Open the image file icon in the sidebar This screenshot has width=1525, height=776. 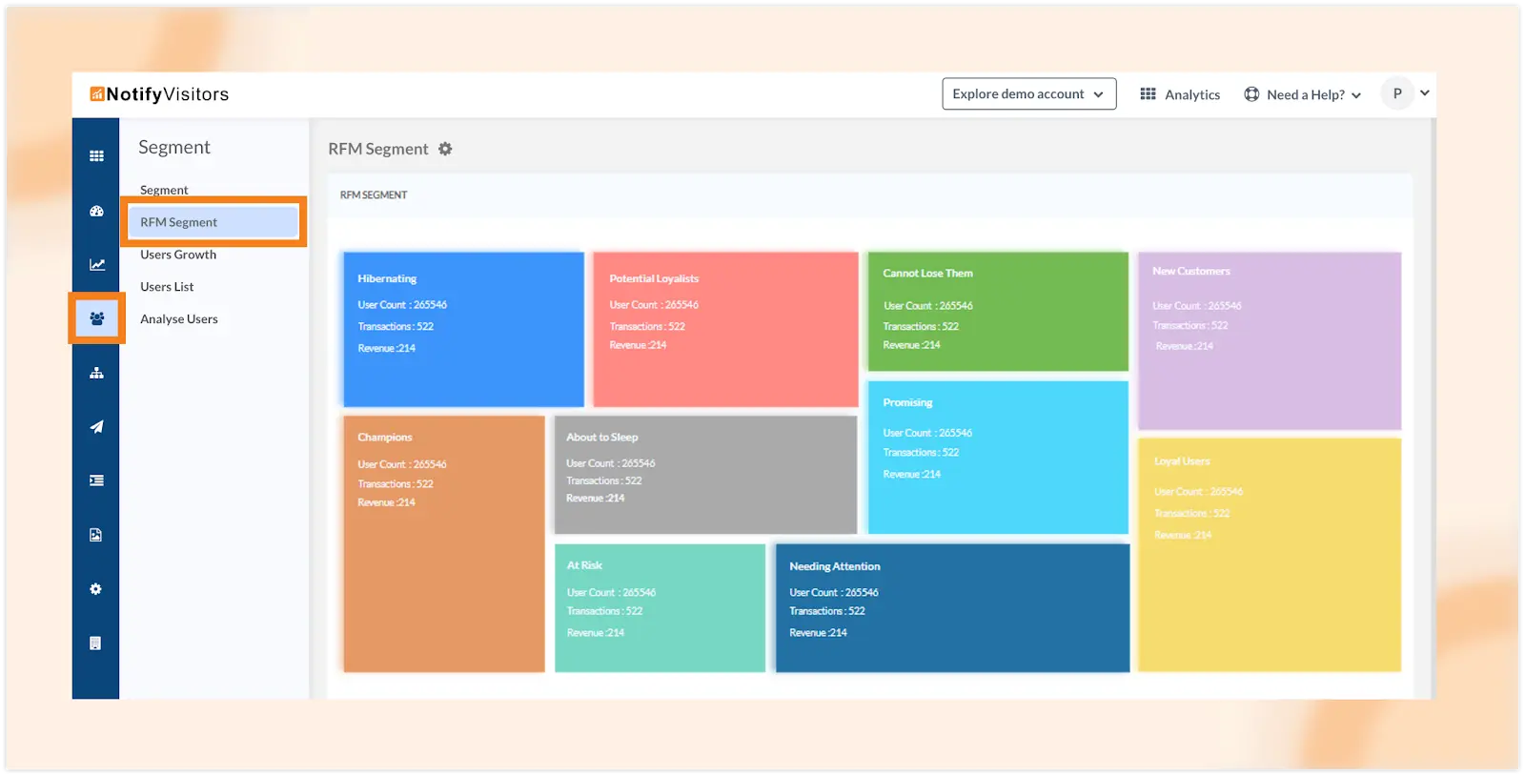pos(95,535)
